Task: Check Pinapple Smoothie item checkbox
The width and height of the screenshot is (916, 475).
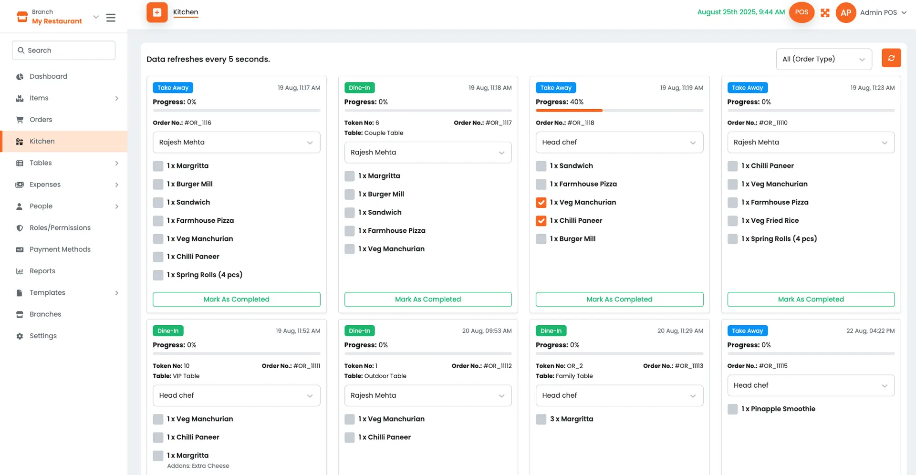Action: 732,409
